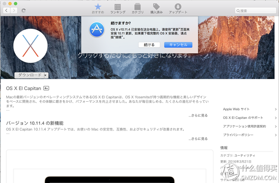Open OS X El Capitan のサポート link
Image resolution: width=279 pixels, height=183 pixels.
(x=243, y=118)
